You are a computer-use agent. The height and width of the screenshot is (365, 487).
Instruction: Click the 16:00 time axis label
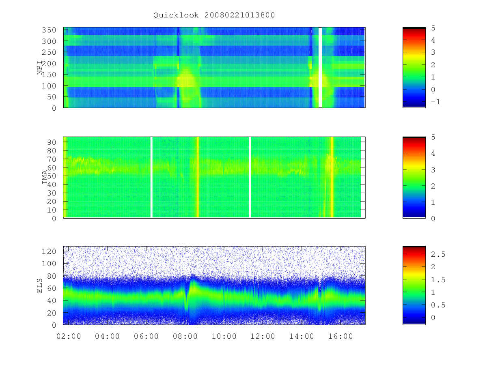[x=341, y=336]
